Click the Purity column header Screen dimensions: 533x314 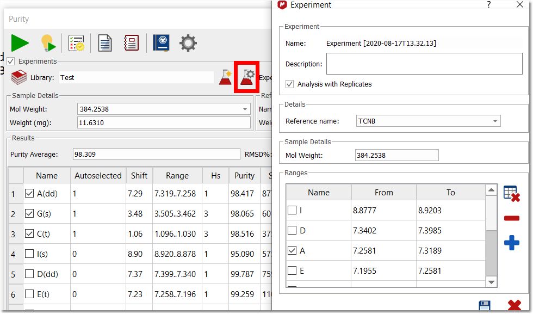click(x=244, y=176)
